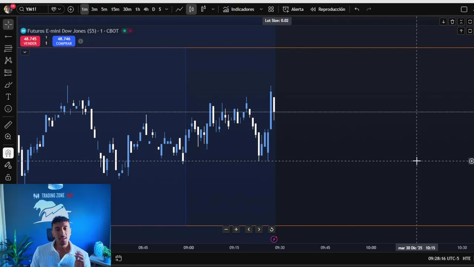Edit the order quantity field
This screenshot has width=474, height=267.
click(x=46, y=43)
